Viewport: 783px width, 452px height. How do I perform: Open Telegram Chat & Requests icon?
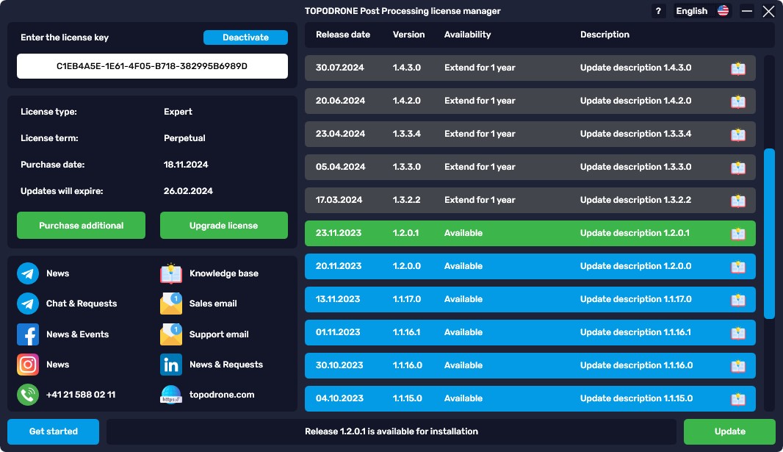pyautogui.click(x=28, y=304)
